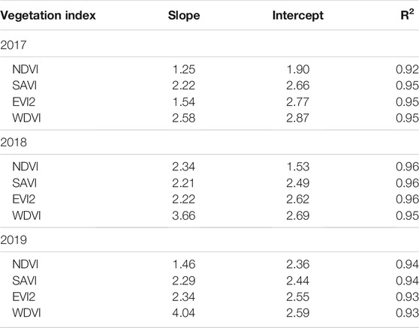Click the 2017 EVI2 intercept value 2.77
Viewport: 419px width, 328px height.
click(297, 102)
